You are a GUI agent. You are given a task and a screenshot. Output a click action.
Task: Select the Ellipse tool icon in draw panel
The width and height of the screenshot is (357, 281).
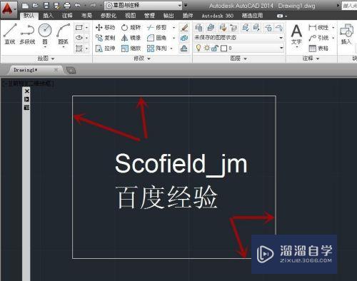pos(79,38)
